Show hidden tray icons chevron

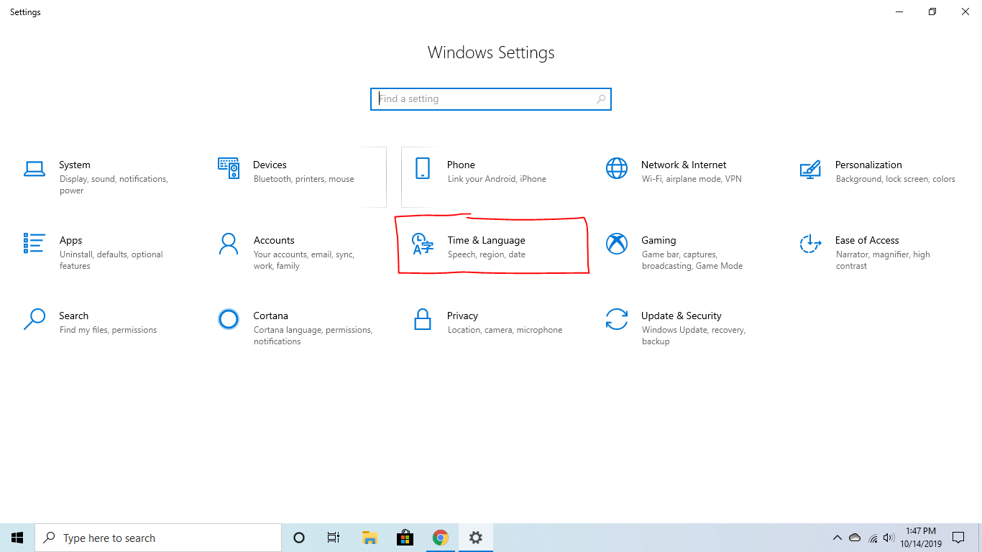[837, 538]
